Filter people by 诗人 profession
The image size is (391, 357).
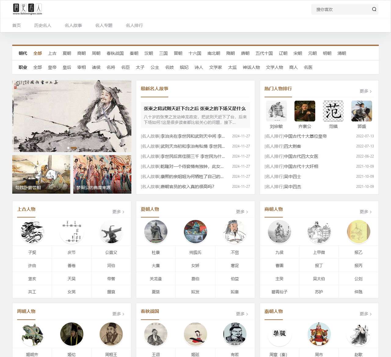(x=199, y=67)
